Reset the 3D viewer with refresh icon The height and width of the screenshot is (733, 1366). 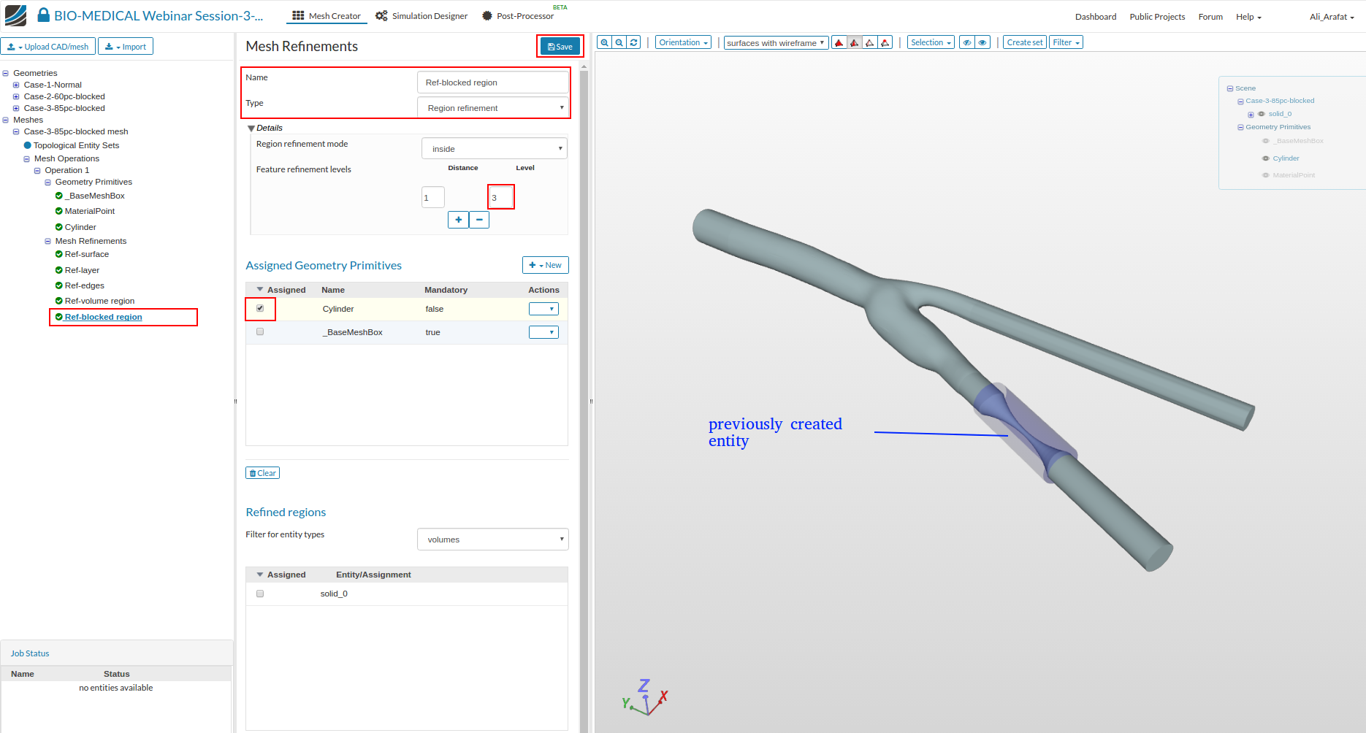tap(634, 42)
